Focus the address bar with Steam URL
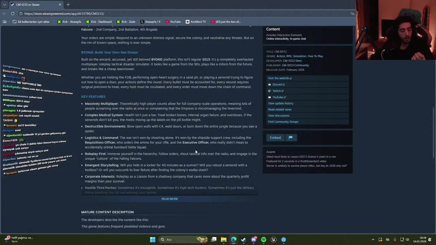The width and height of the screenshot is (436, 245). click(184, 14)
